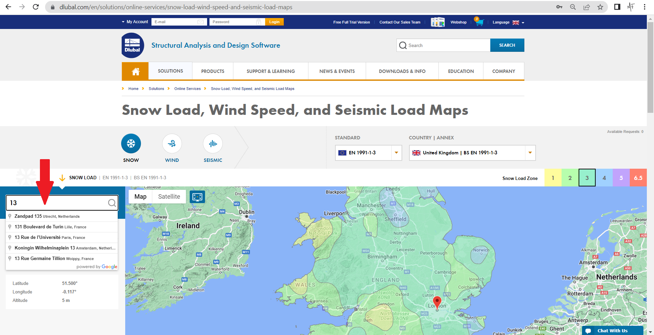Viewport: 654px width, 335px height.
Task: Click the E-mail input field
Action: [x=175, y=22]
